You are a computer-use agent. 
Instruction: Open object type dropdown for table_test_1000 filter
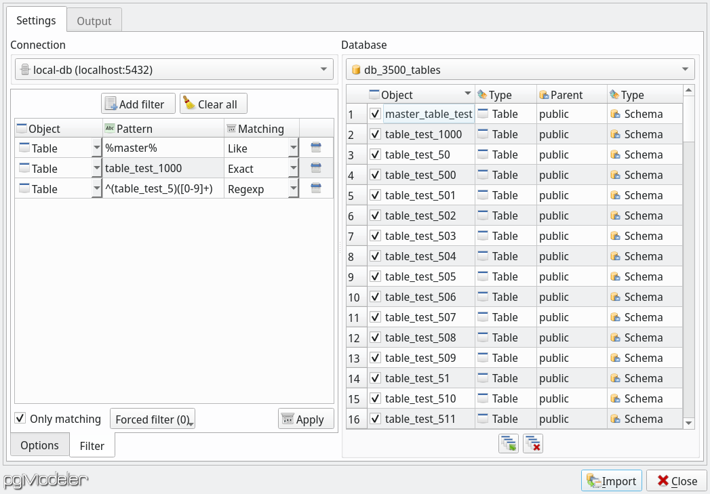(x=96, y=168)
